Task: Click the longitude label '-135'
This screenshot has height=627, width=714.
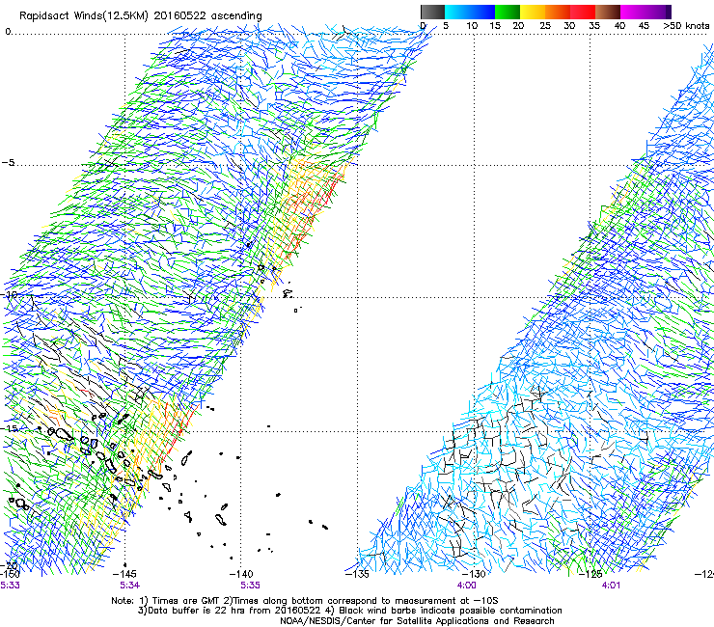Action: click(x=357, y=574)
